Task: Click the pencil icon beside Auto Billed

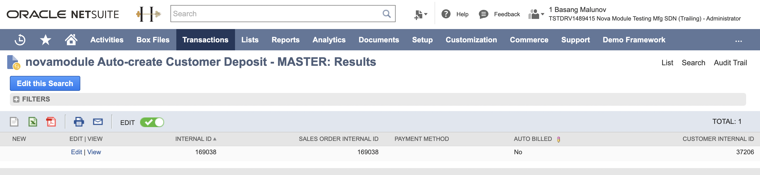Action: point(558,139)
